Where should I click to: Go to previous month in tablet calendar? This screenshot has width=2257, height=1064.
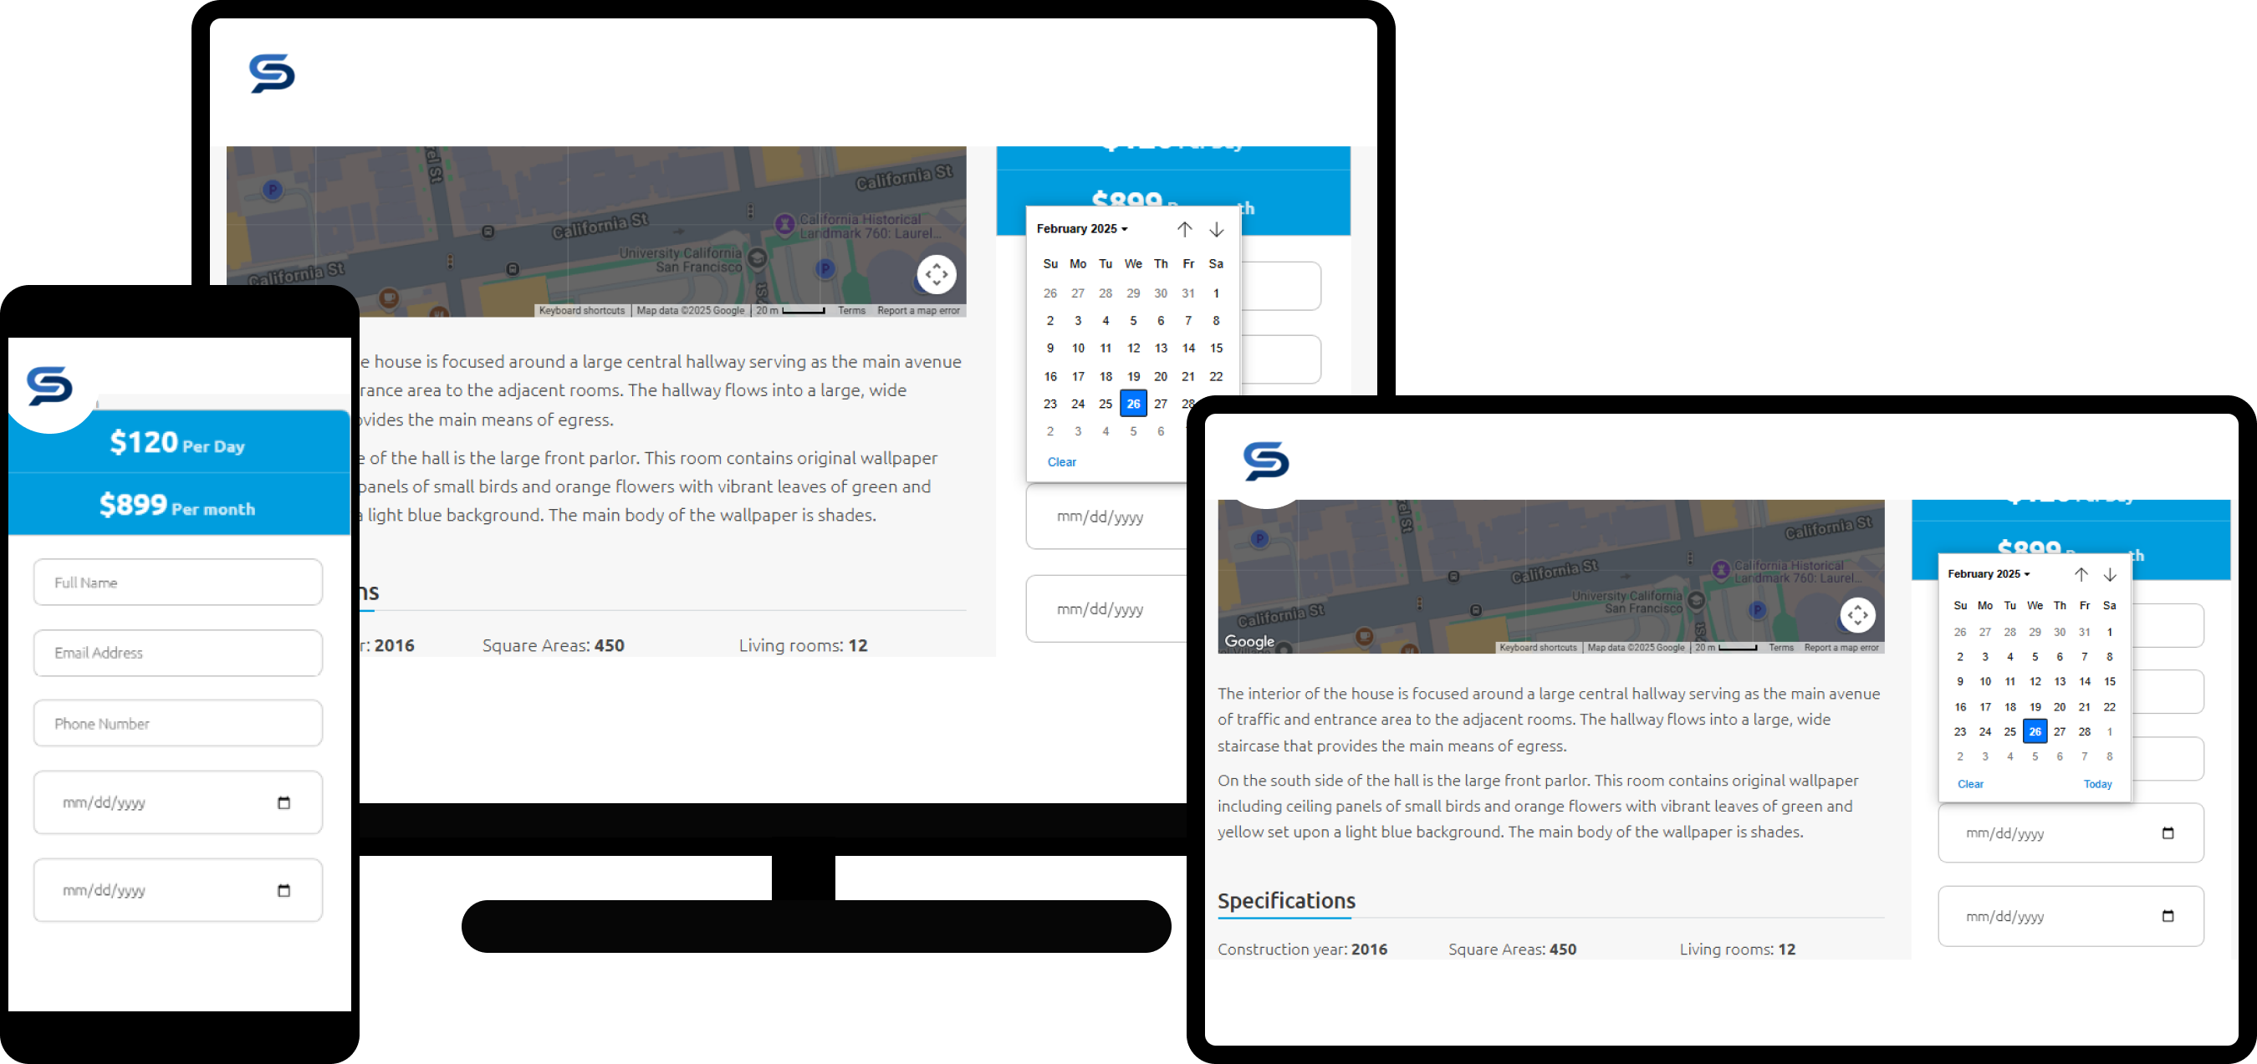coord(2081,574)
